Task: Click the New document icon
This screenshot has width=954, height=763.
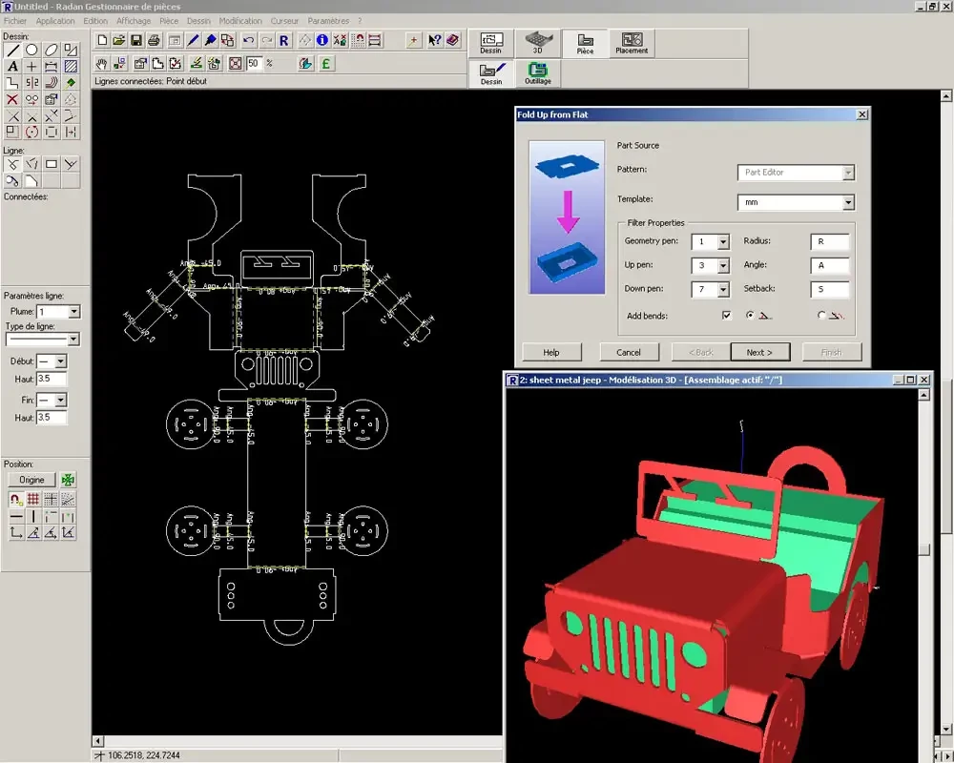Action: tap(102, 40)
